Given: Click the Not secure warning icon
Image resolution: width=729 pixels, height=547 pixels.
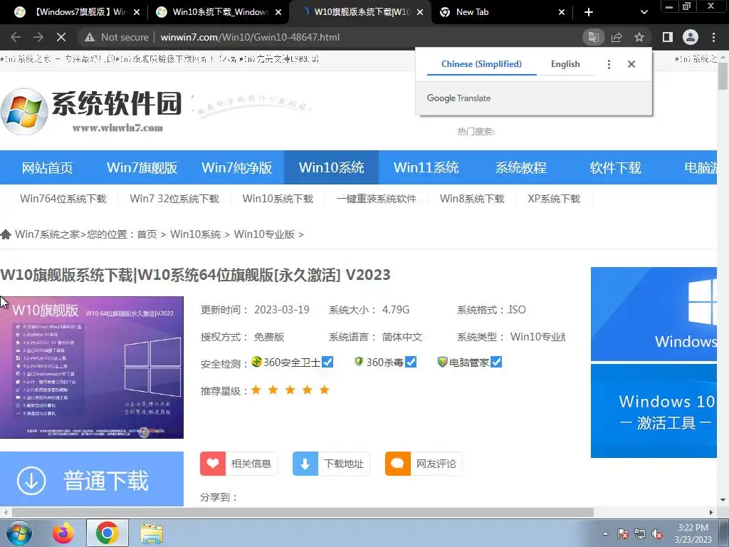Looking at the screenshot, I should (x=90, y=37).
